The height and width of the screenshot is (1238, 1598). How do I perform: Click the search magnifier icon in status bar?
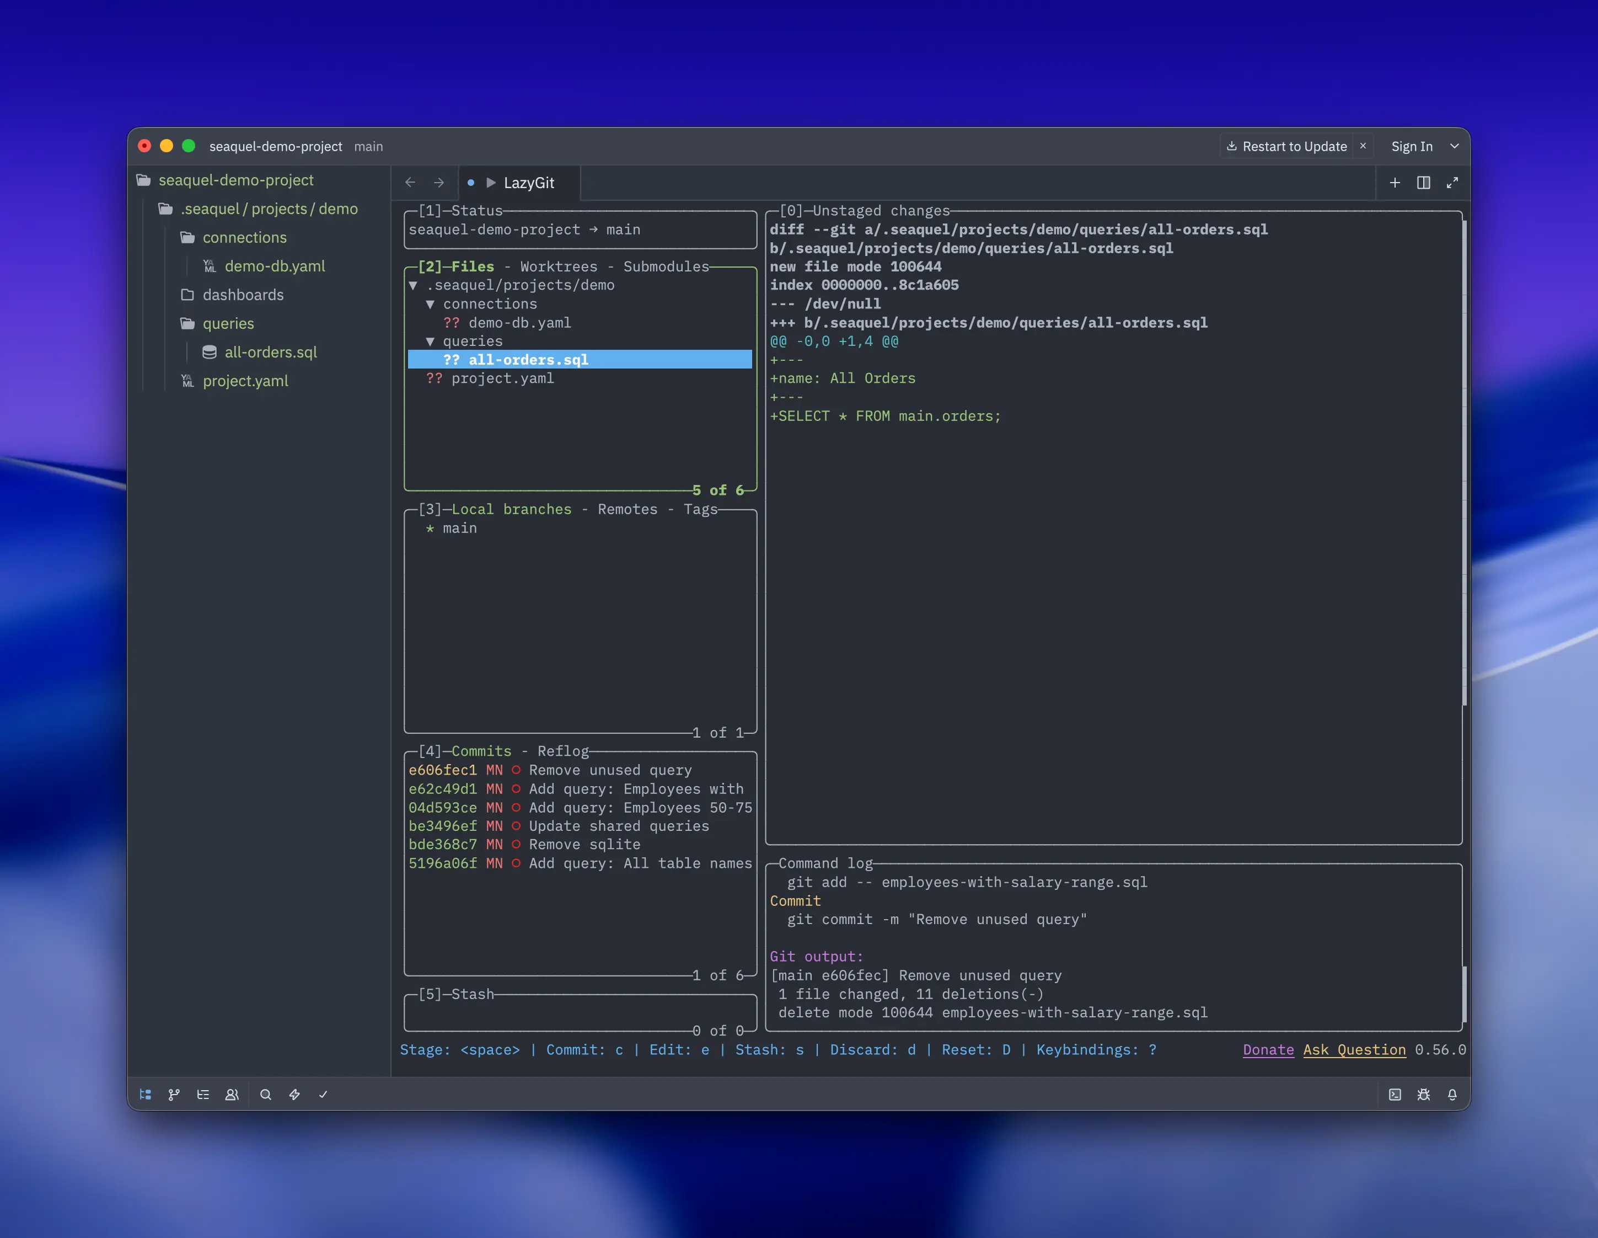[266, 1095]
